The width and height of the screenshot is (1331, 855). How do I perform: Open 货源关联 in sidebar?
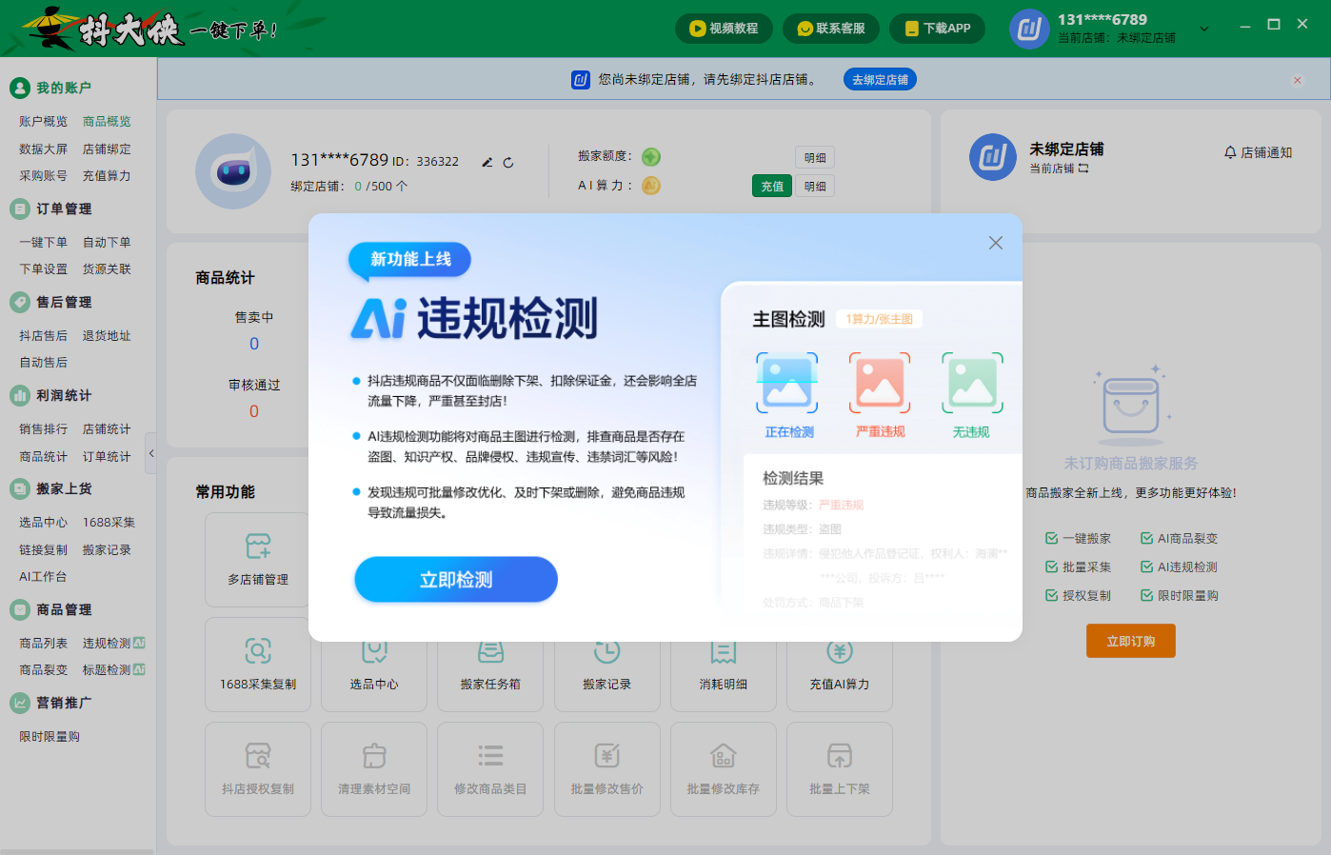(107, 269)
